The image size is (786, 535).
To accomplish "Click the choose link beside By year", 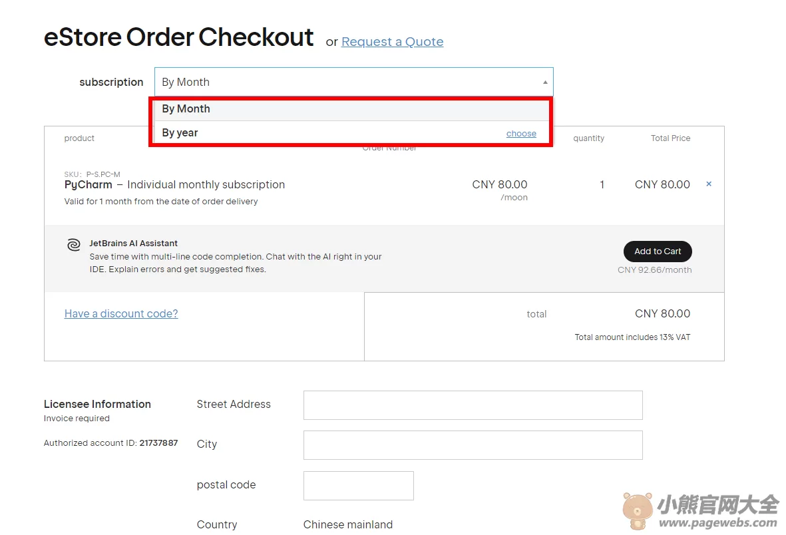I will (521, 133).
